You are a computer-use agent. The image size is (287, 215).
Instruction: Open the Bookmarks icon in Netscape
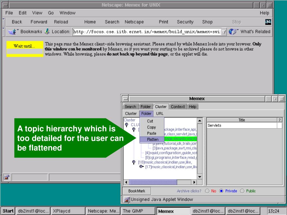click(13, 32)
